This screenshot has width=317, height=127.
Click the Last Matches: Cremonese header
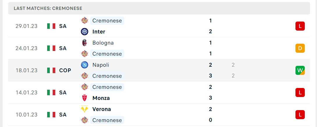(48, 8)
